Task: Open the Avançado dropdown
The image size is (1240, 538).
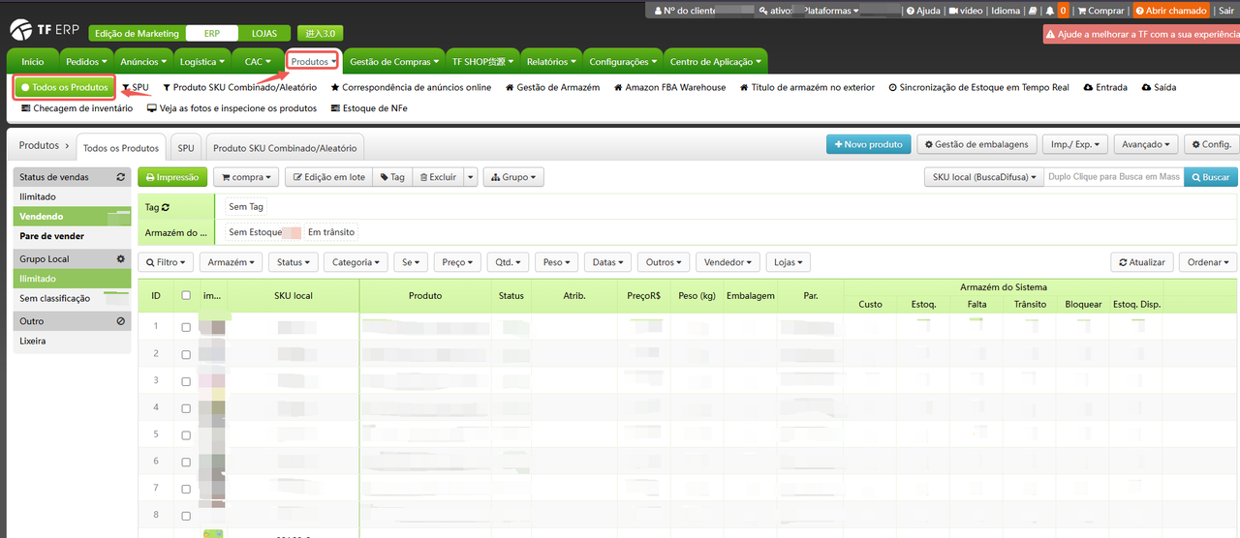Action: tap(1146, 144)
